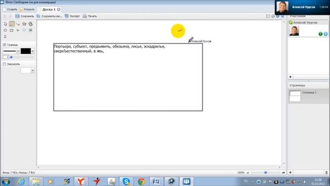Screen dimensions: 330x186
Task: Switch to the Доска 1 tab
Action: coord(48,9)
